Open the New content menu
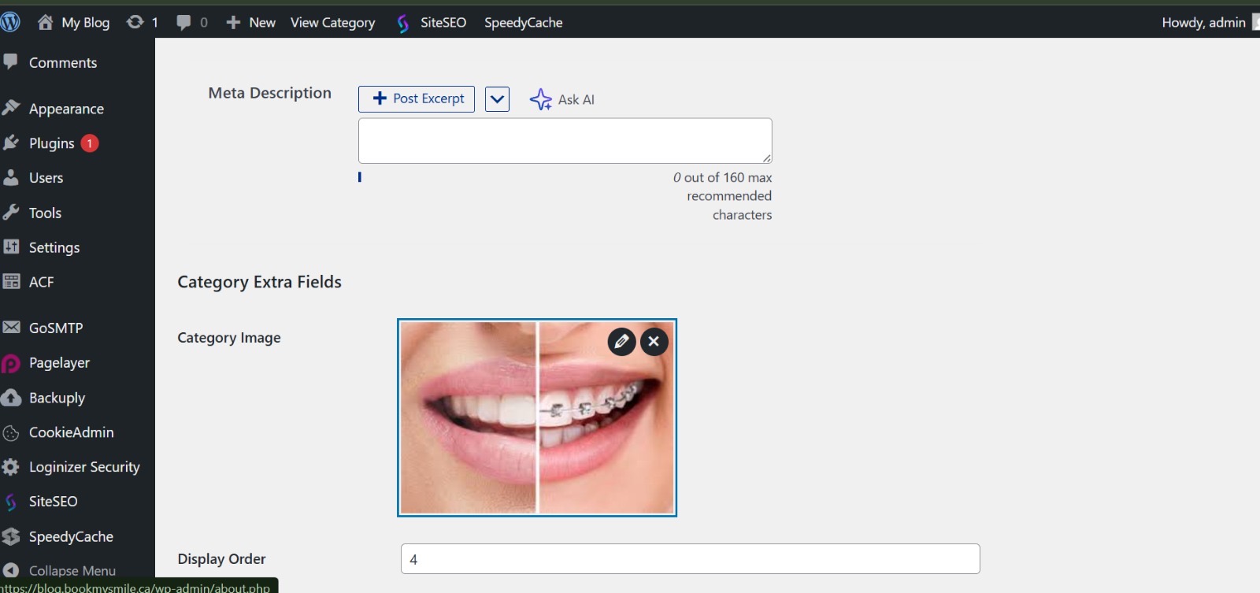Image resolution: width=1260 pixels, height=593 pixels. click(x=251, y=22)
